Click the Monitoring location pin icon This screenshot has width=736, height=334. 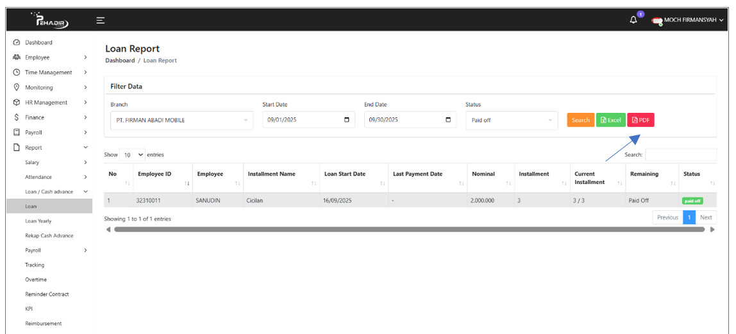pyautogui.click(x=17, y=87)
